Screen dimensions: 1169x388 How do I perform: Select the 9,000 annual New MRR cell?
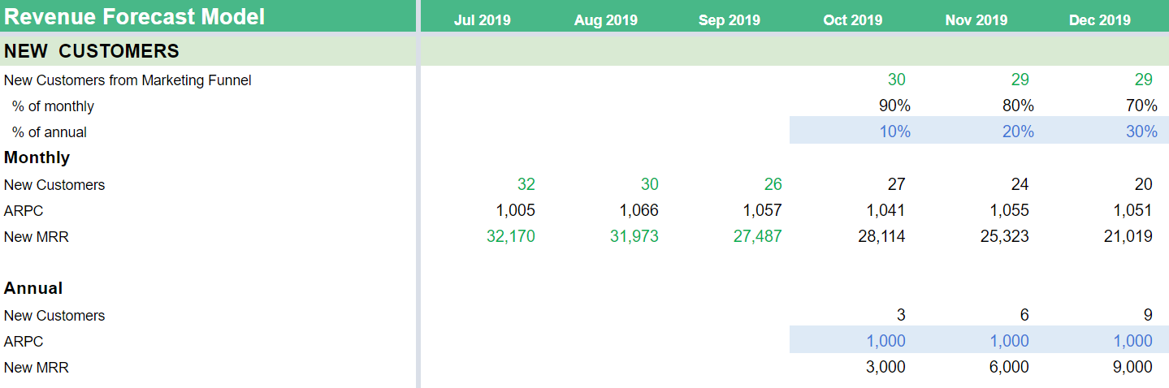click(1132, 367)
